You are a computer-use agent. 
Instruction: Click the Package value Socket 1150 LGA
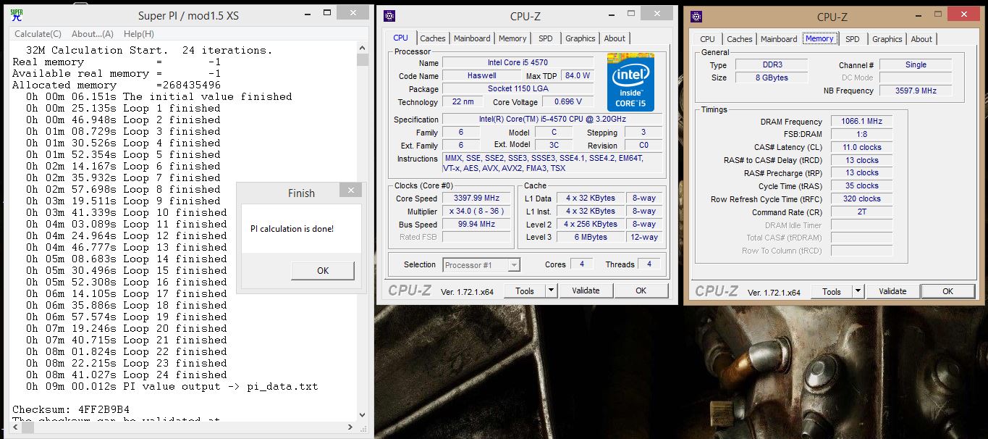coord(518,89)
